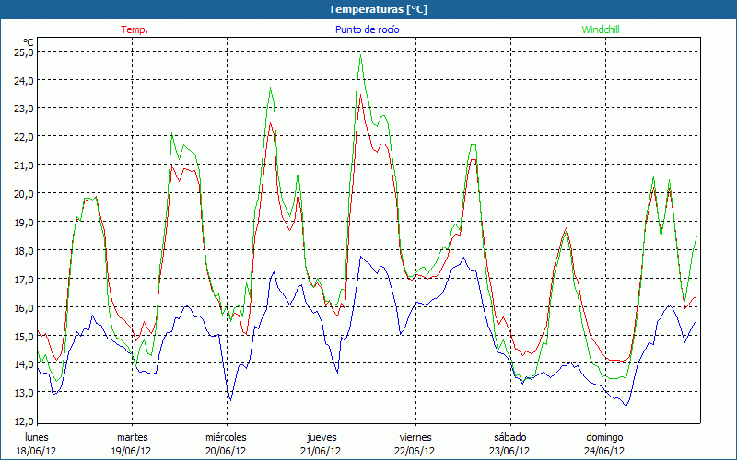Select the miércoles day label

pos(226,437)
